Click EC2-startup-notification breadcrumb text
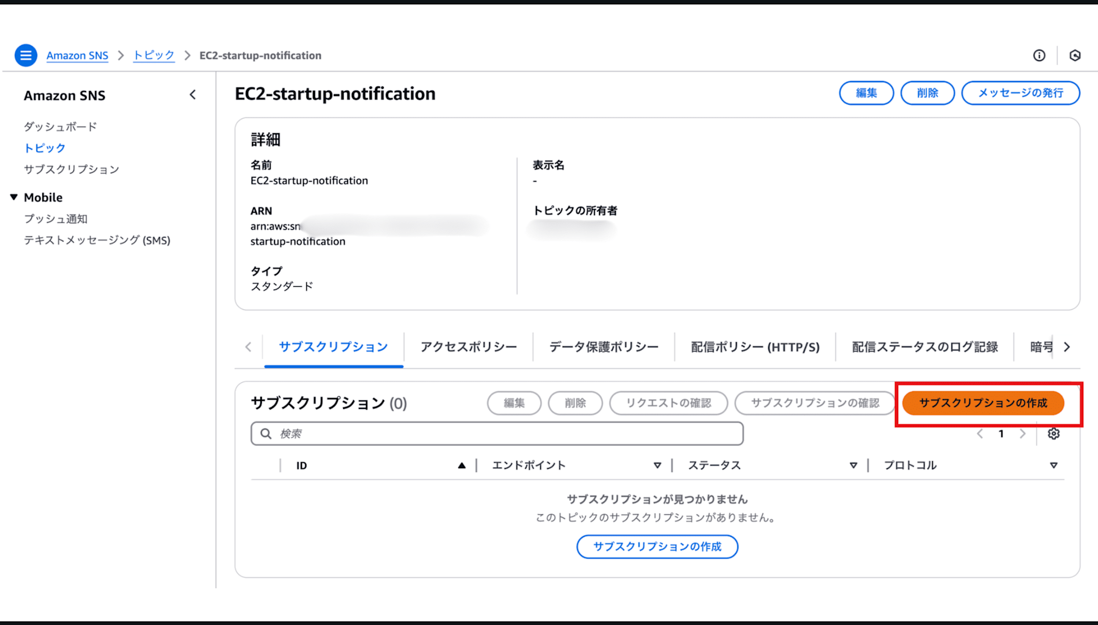This screenshot has width=1098, height=625. (x=260, y=55)
